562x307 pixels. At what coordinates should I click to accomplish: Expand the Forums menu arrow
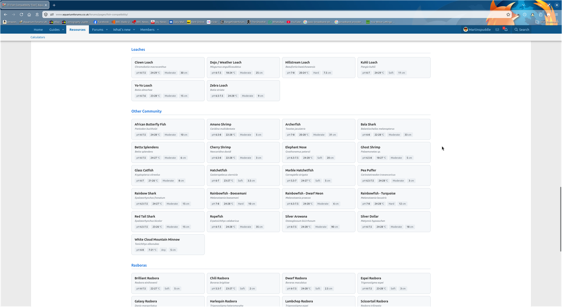[x=107, y=30]
